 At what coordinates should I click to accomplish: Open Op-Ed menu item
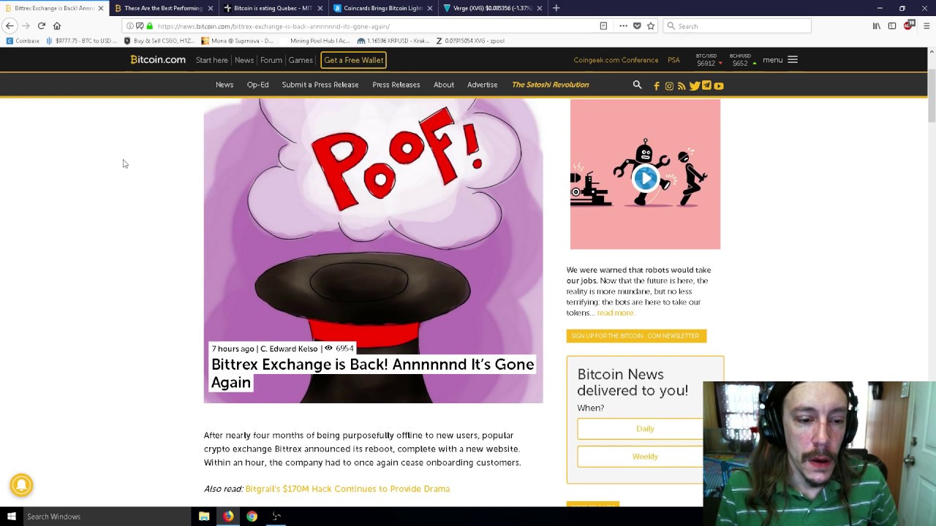click(257, 85)
